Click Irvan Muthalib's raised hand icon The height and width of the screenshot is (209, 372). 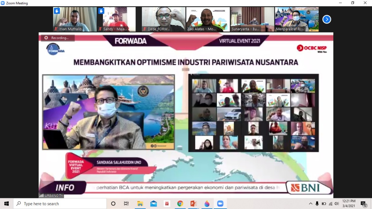click(57, 10)
